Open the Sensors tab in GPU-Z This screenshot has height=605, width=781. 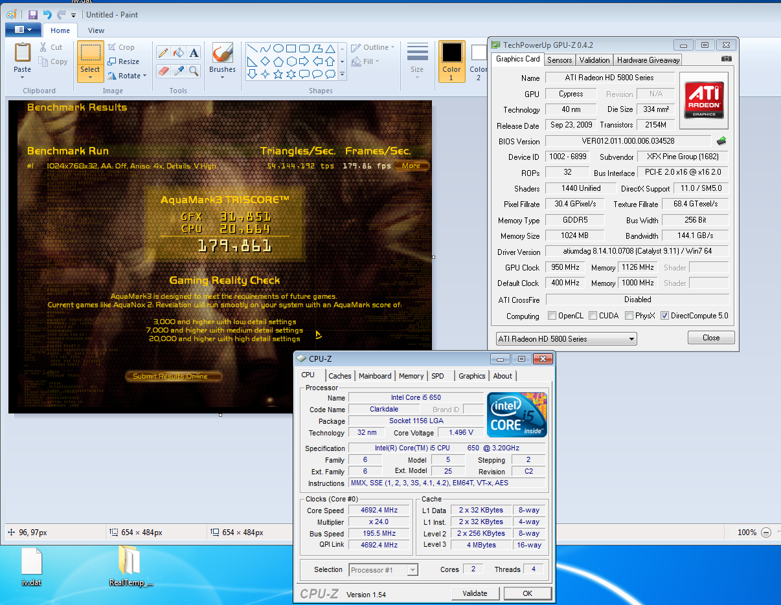(x=560, y=60)
